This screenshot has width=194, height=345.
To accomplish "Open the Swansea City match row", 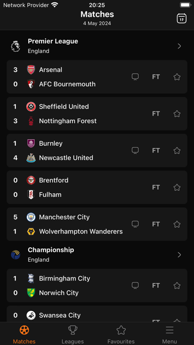I will (97, 314).
